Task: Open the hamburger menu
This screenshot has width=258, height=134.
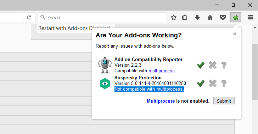Action: click(251, 17)
